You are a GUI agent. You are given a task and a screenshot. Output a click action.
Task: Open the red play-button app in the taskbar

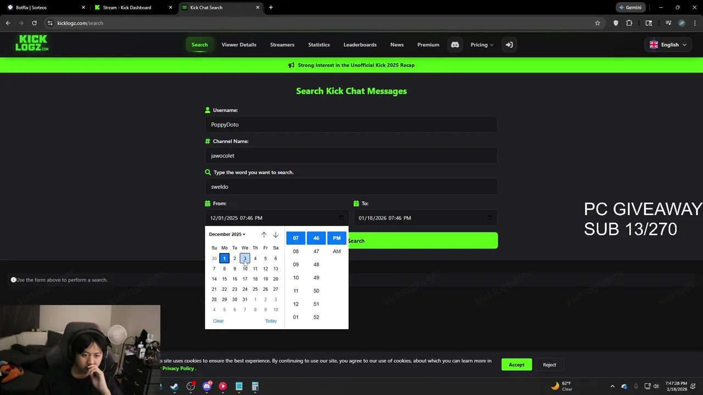click(223, 386)
